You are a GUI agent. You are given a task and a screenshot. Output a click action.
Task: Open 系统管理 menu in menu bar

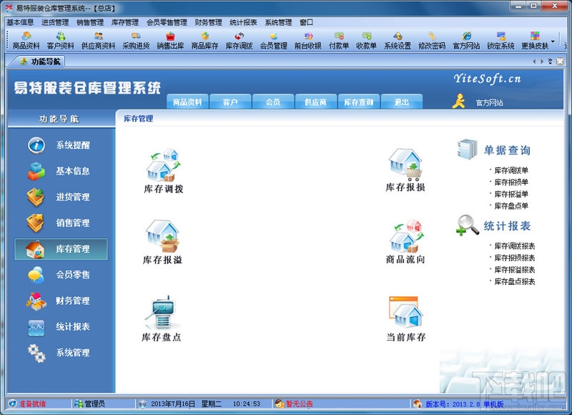pos(278,22)
